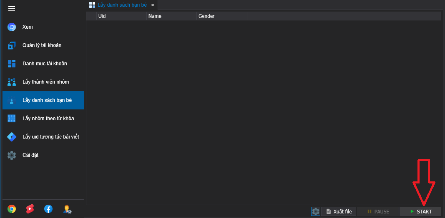445x218 pixels.
Task: Select Lấy nhóm theo từ khóa
Action: click(x=48, y=119)
